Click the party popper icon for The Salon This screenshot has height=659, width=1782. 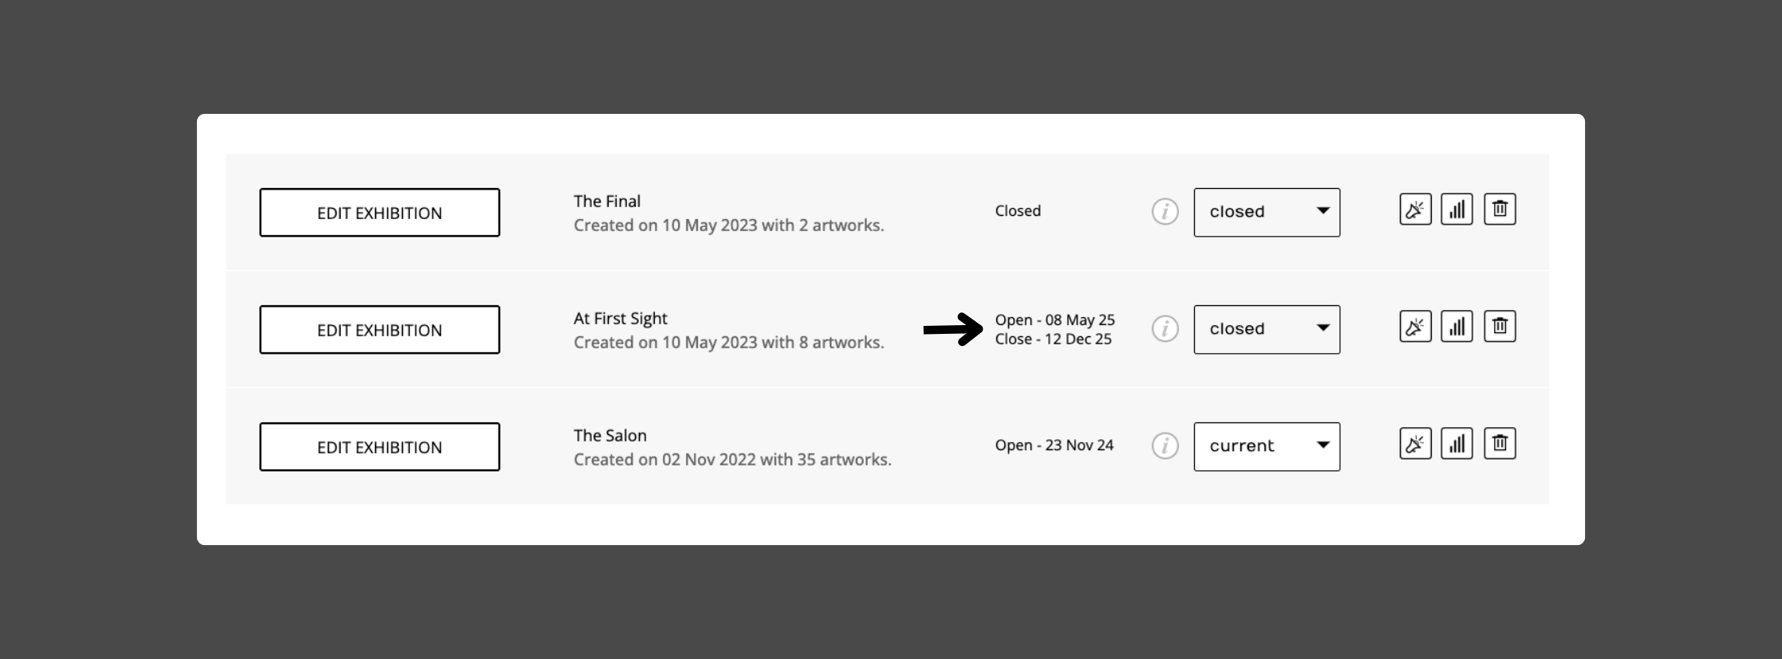click(1415, 444)
